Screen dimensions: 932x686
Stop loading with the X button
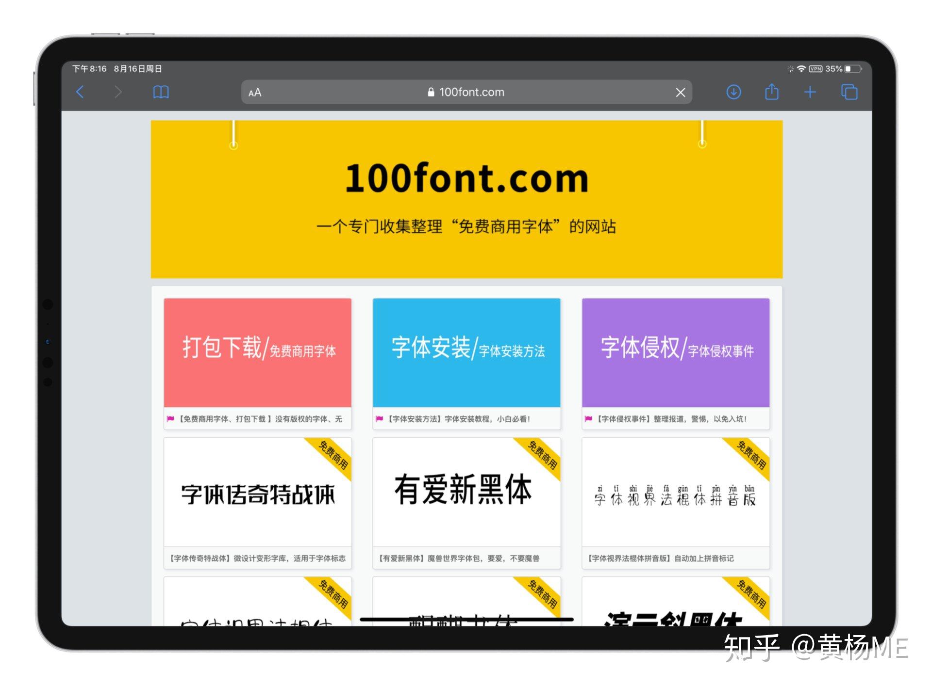[x=681, y=93]
